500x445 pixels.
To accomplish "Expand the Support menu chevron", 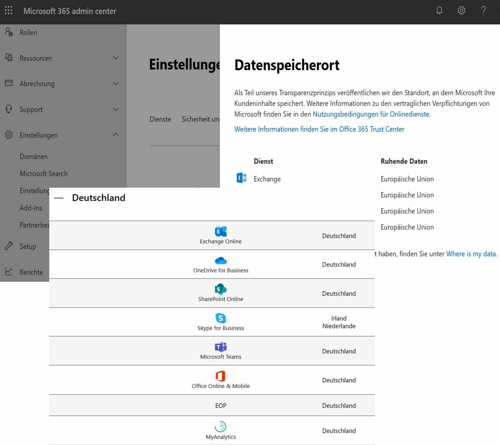I will tap(115, 109).
